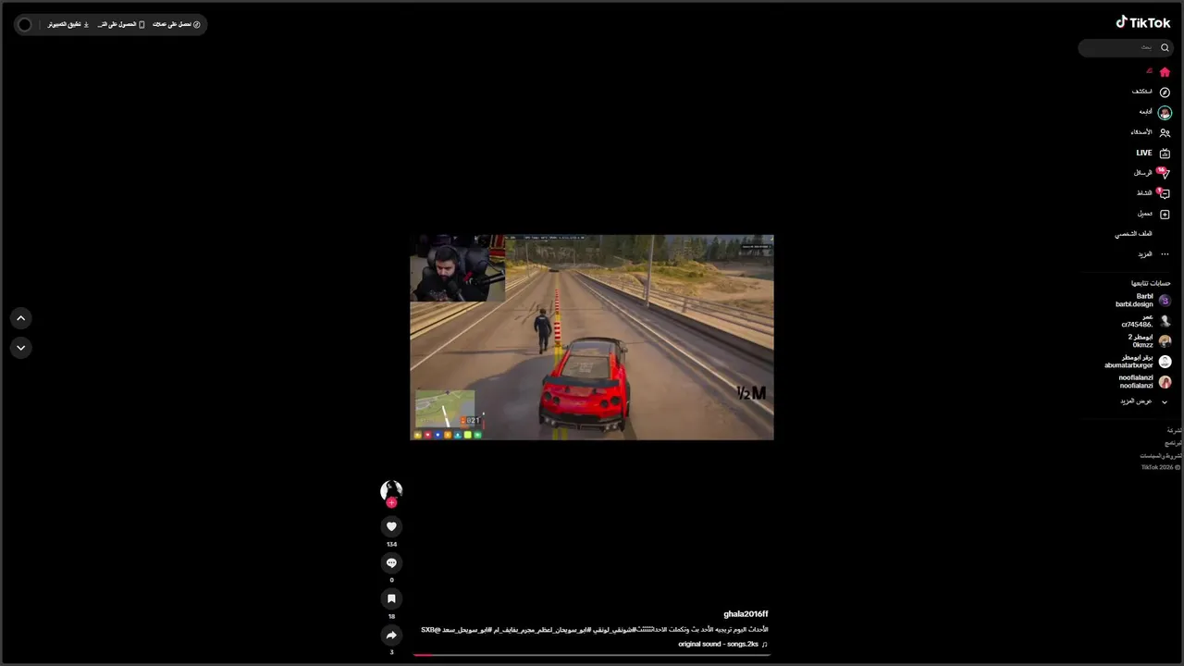Open the Friends icon
The image size is (1184, 666).
(x=1165, y=132)
